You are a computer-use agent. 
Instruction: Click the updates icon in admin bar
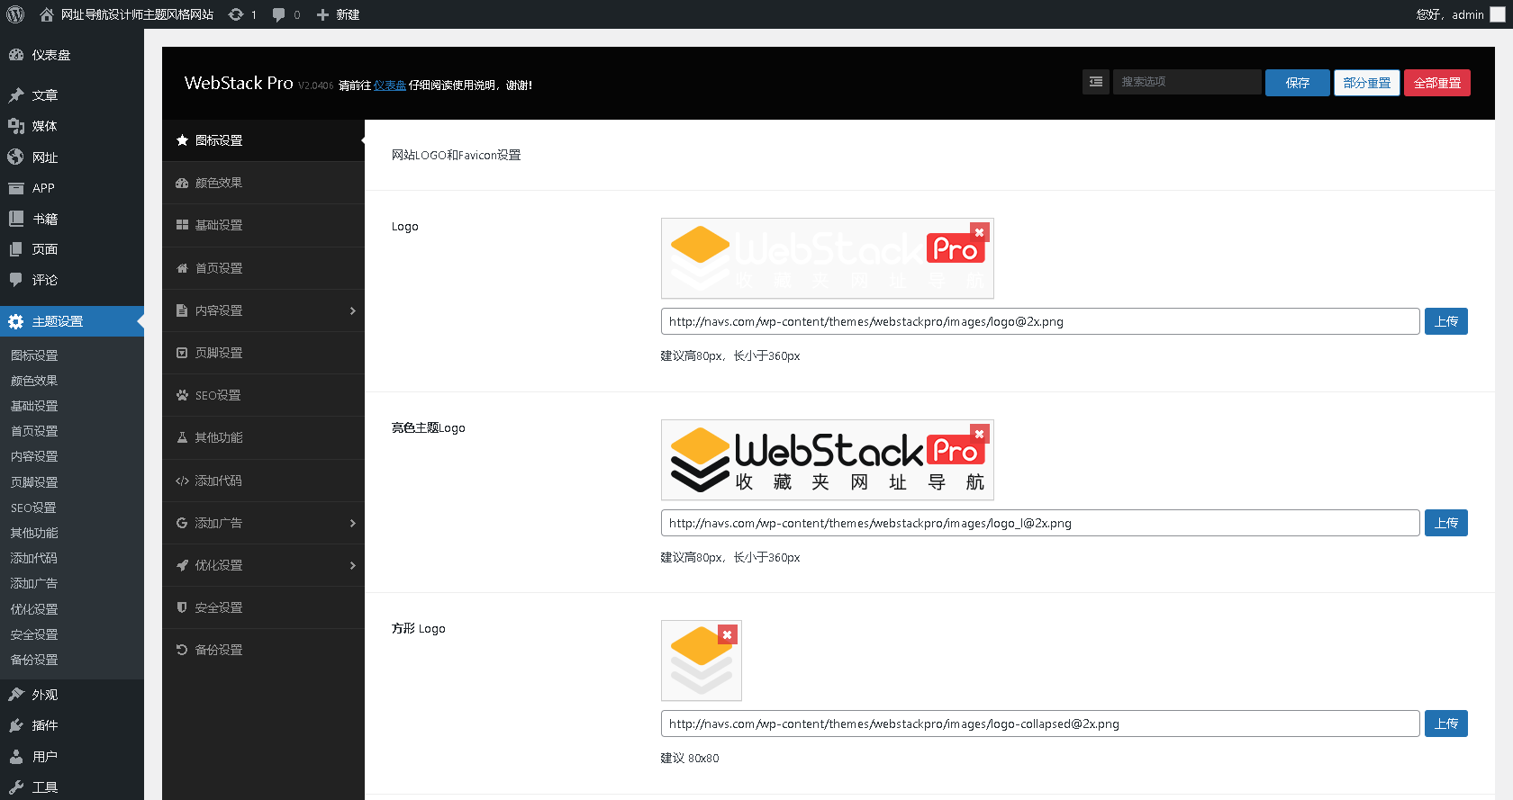(236, 14)
